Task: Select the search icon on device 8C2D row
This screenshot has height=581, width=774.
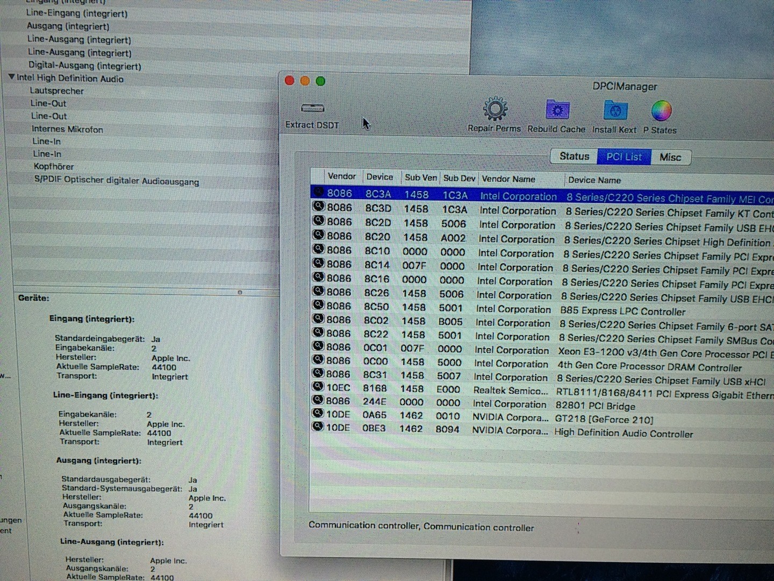Action: pos(319,221)
